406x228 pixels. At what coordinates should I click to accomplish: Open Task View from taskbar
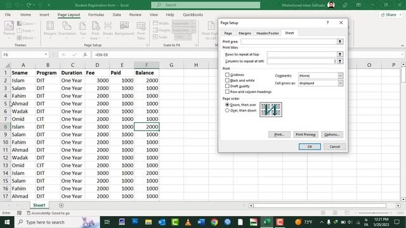click(x=107, y=222)
